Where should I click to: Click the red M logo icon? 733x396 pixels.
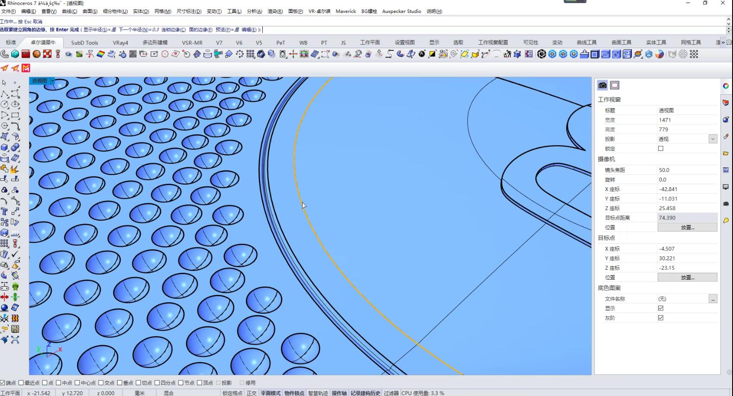tap(26, 68)
